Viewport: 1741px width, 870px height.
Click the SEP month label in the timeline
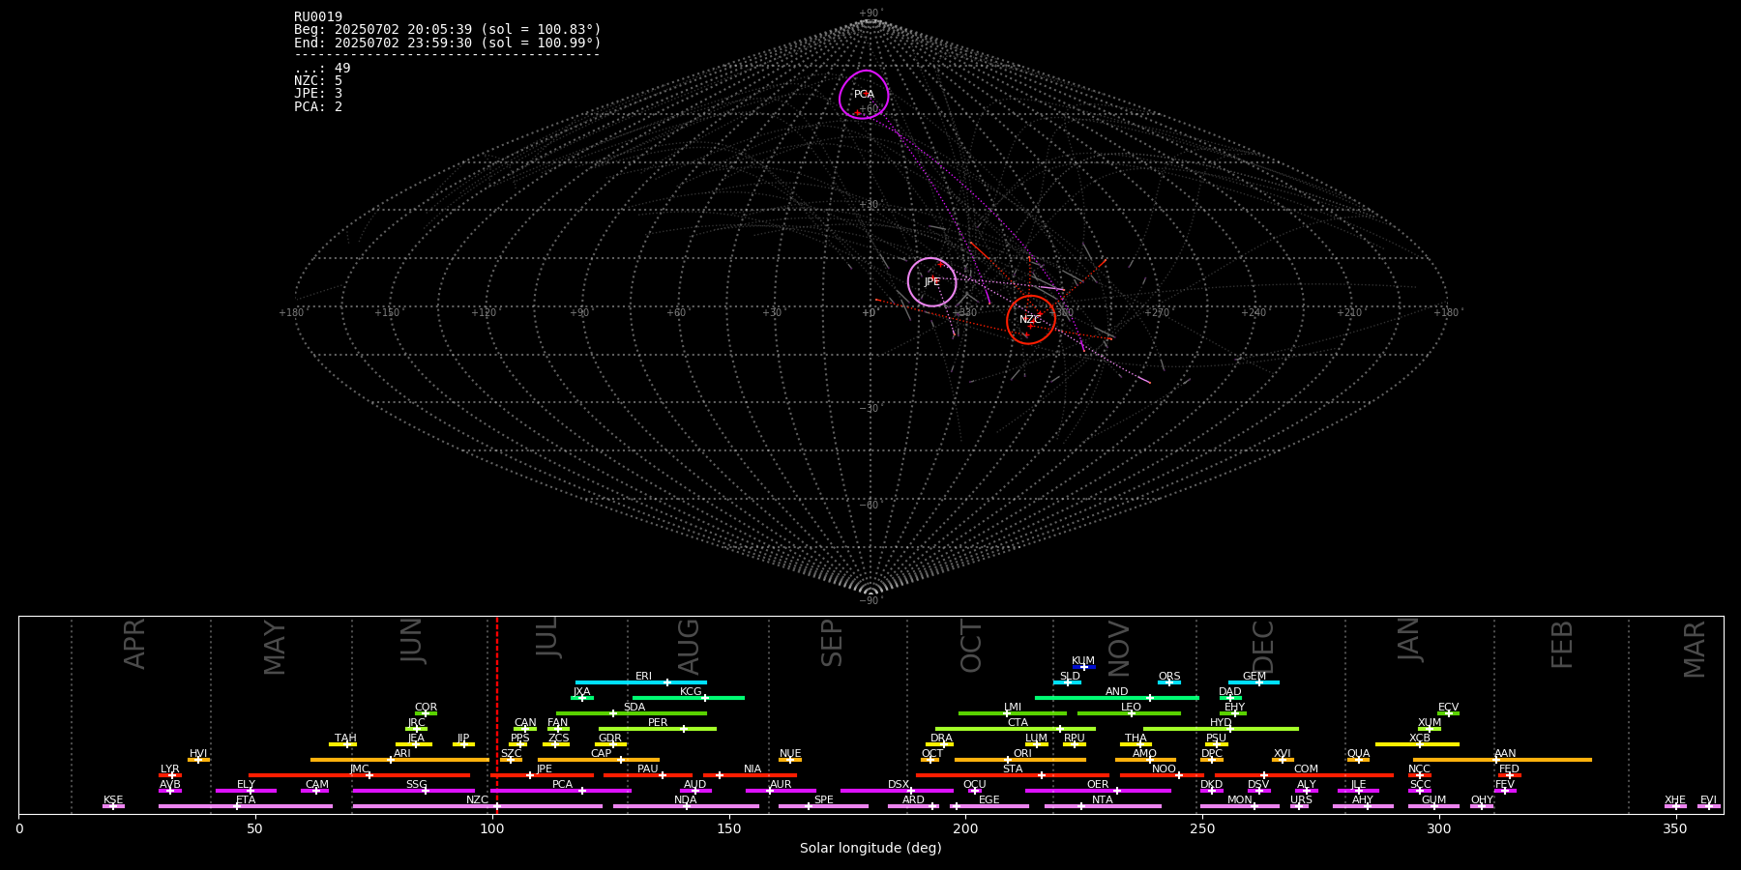tap(832, 644)
